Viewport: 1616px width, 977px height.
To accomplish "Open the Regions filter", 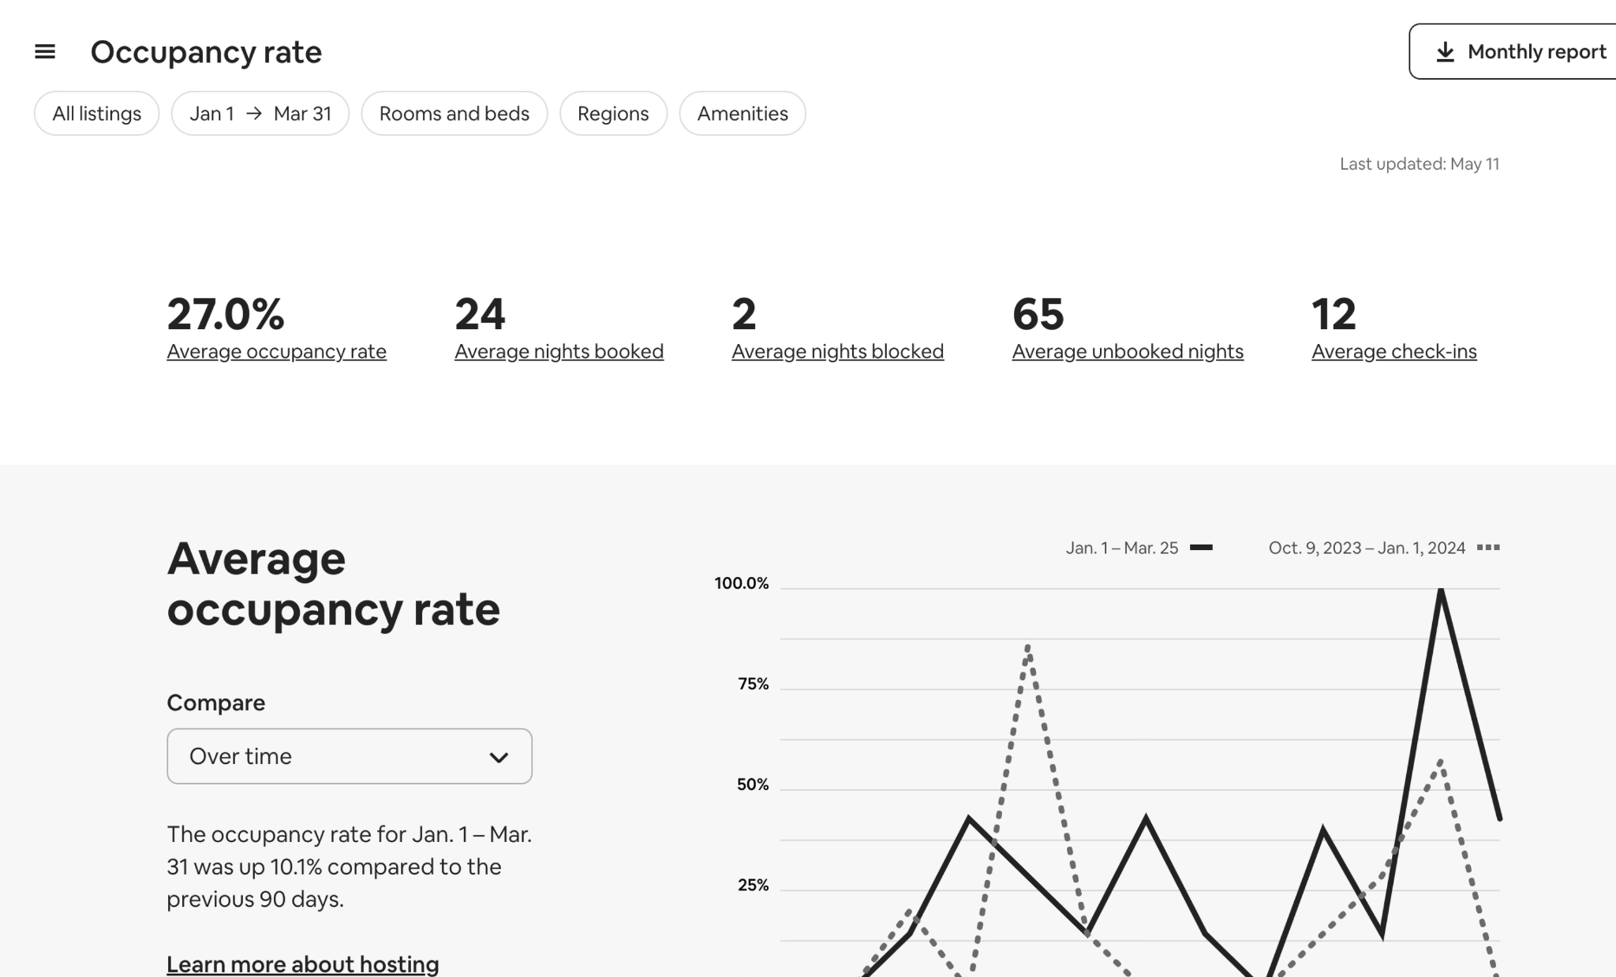I will [613, 114].
